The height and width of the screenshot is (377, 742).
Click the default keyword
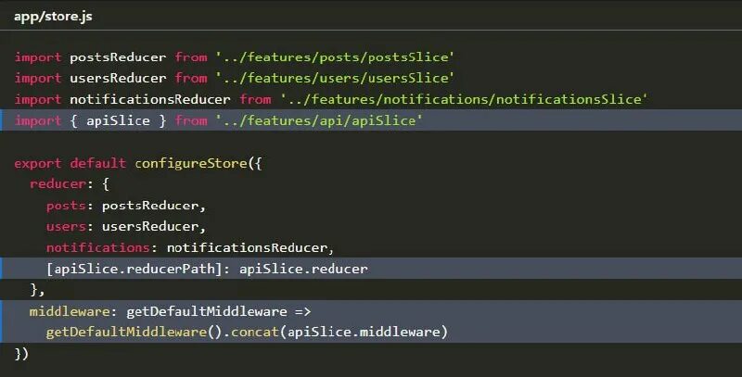(97, 163)
